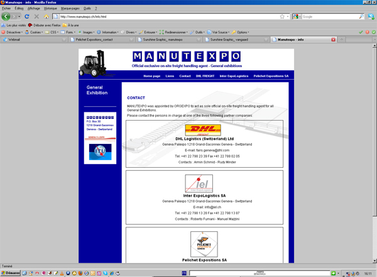Go to the Home page icon
The width and height of the screenshot is (377, 277).
46,16
